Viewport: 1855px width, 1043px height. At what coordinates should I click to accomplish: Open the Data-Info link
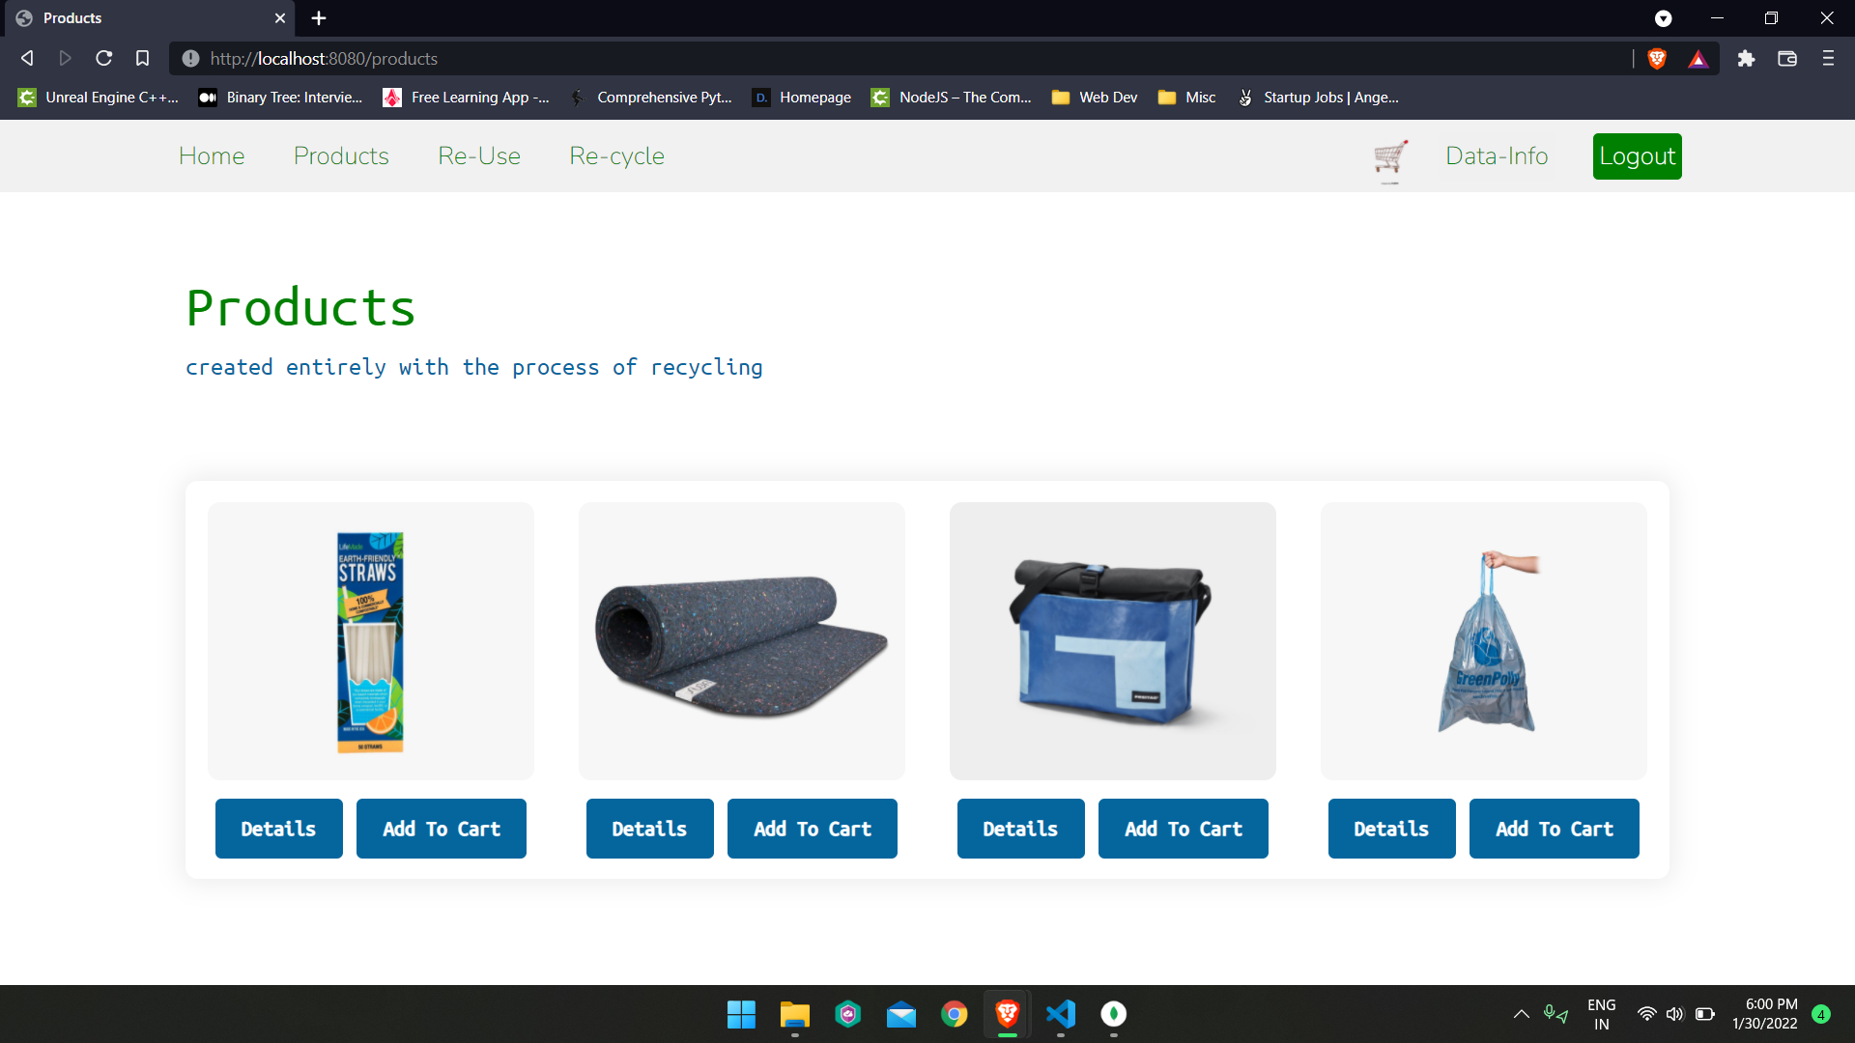coord(1496,156)
